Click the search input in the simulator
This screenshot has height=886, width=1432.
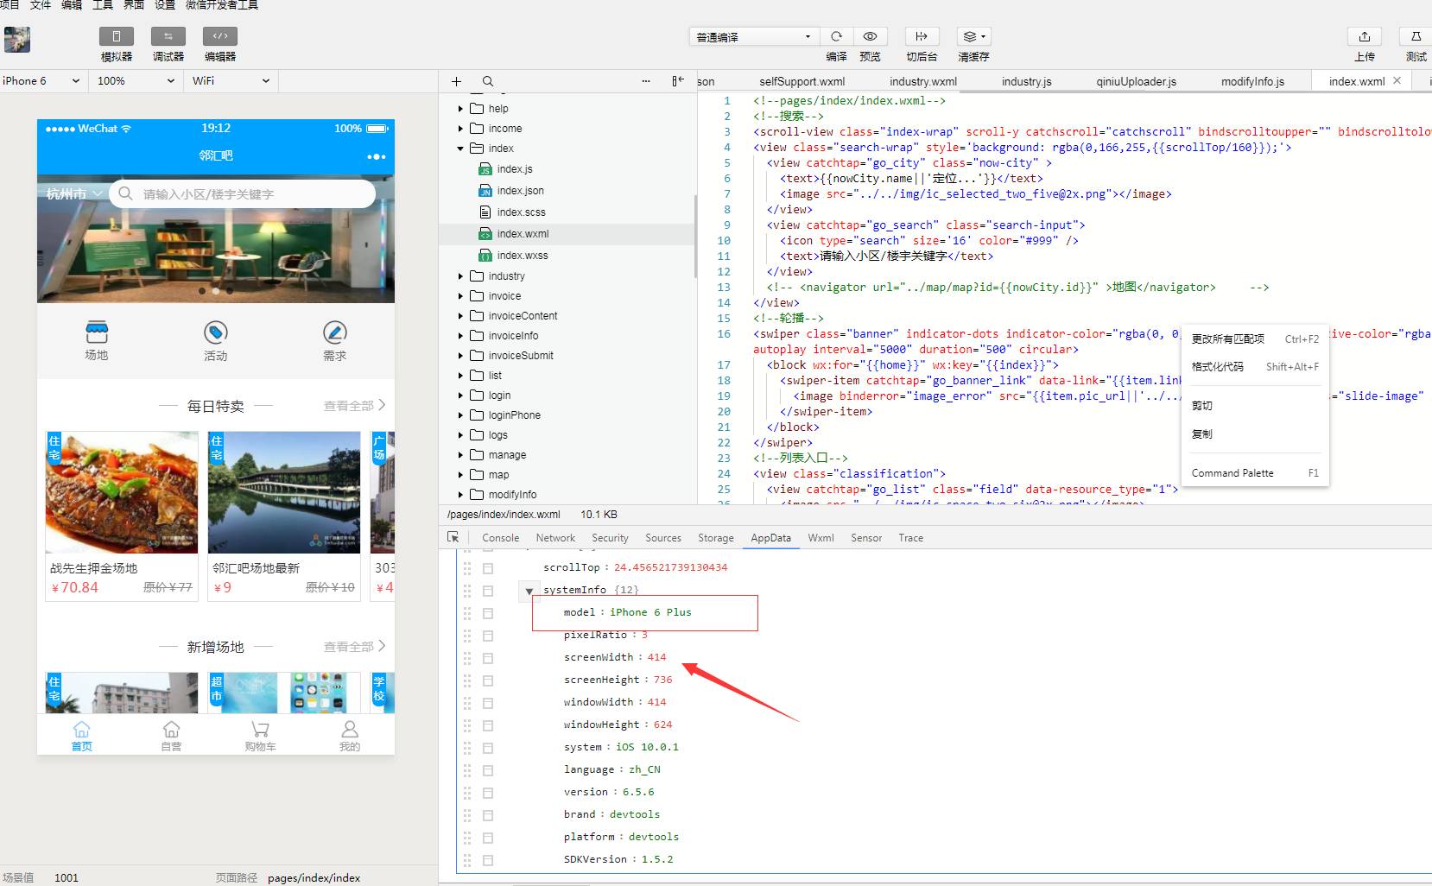pos(242,193)
